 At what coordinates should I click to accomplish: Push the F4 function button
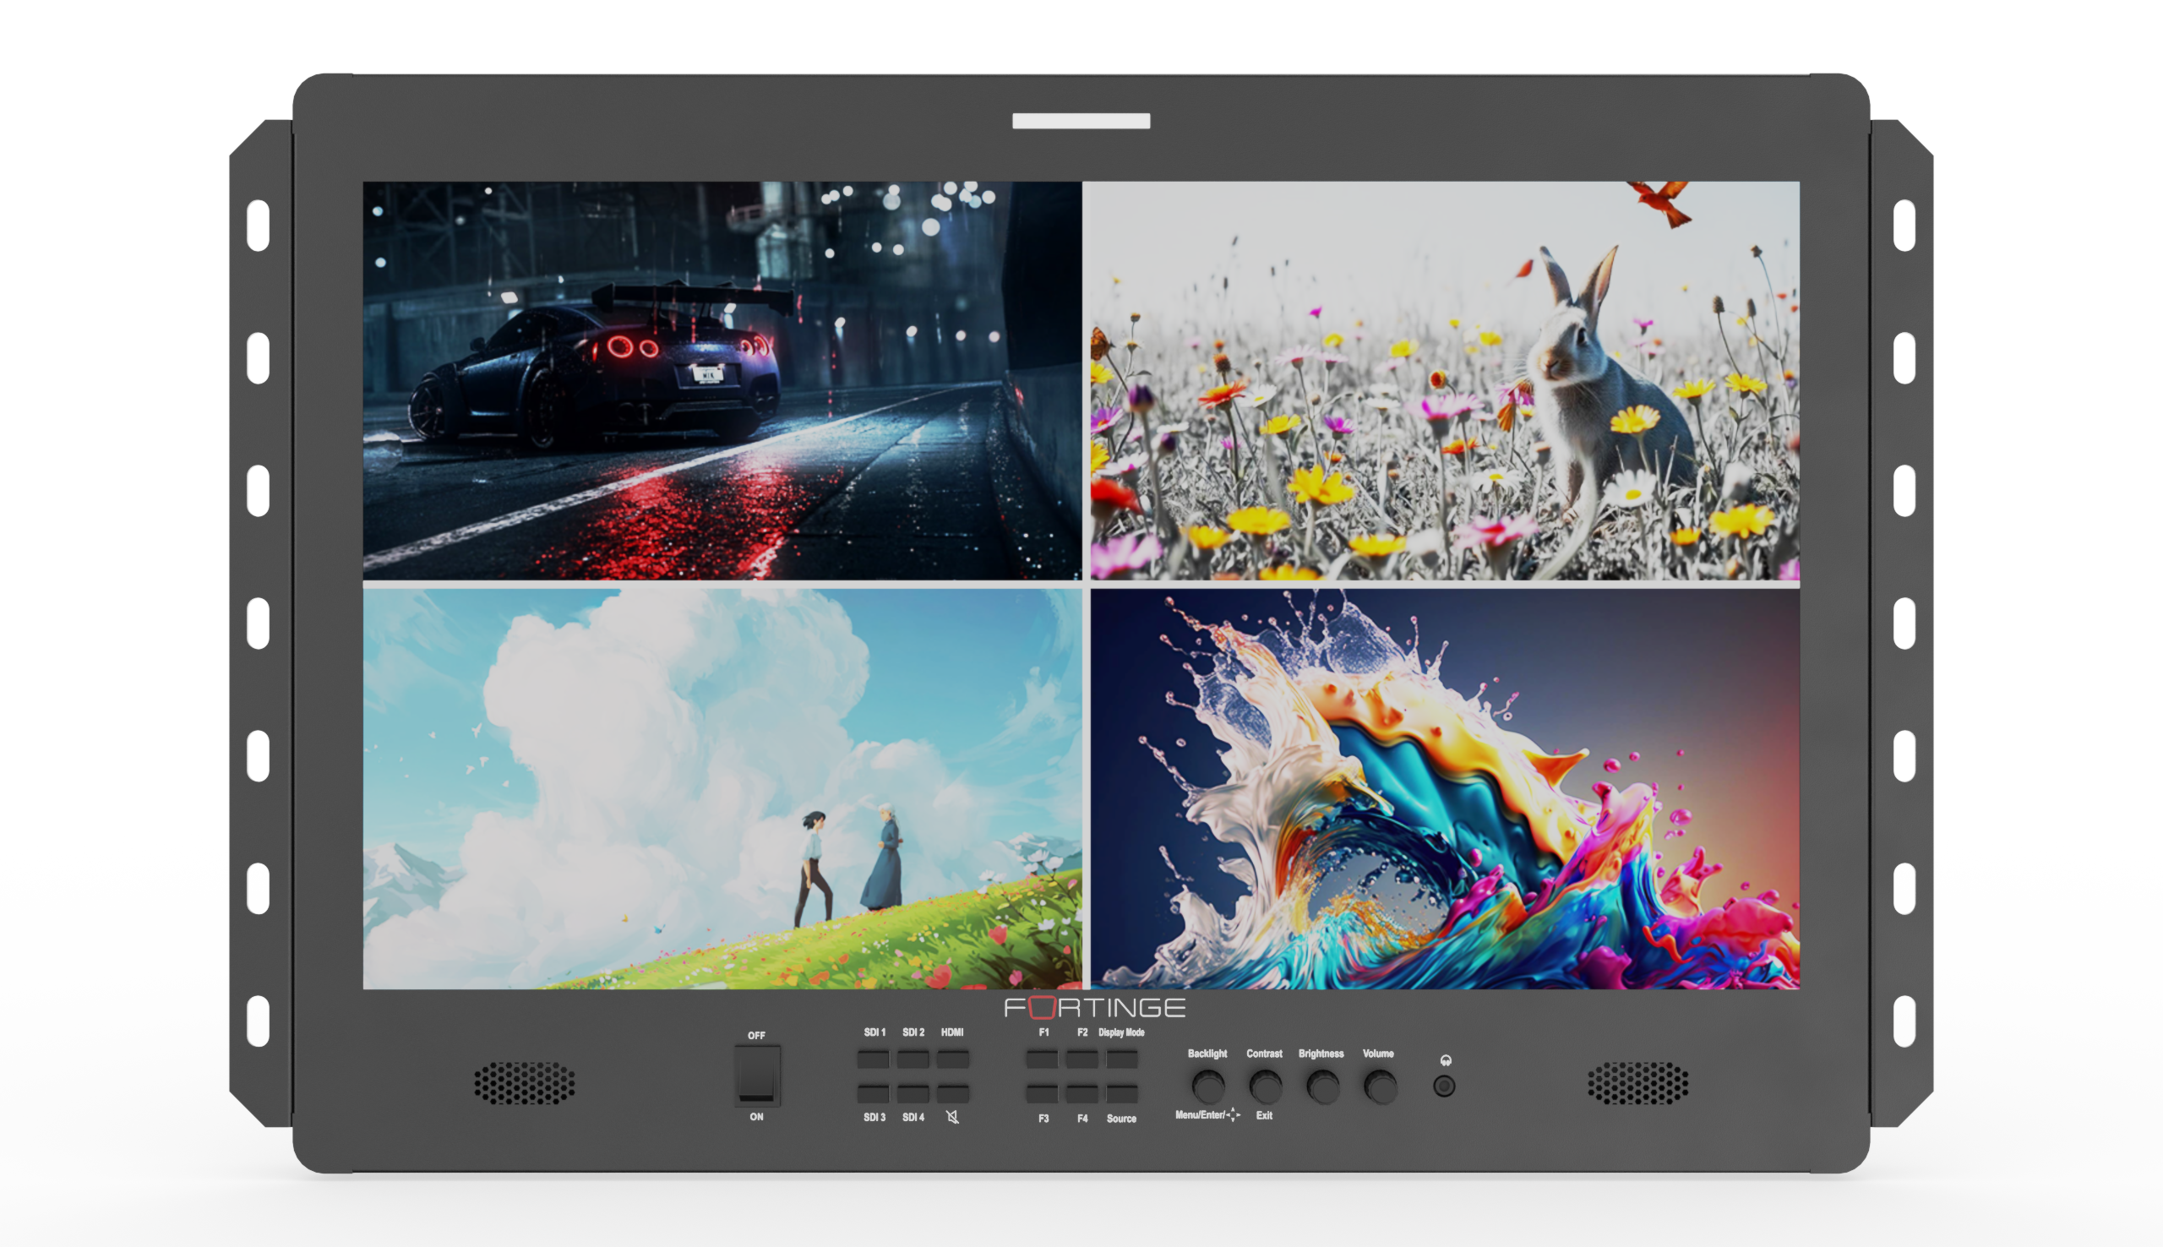tap(1081, 1094)
